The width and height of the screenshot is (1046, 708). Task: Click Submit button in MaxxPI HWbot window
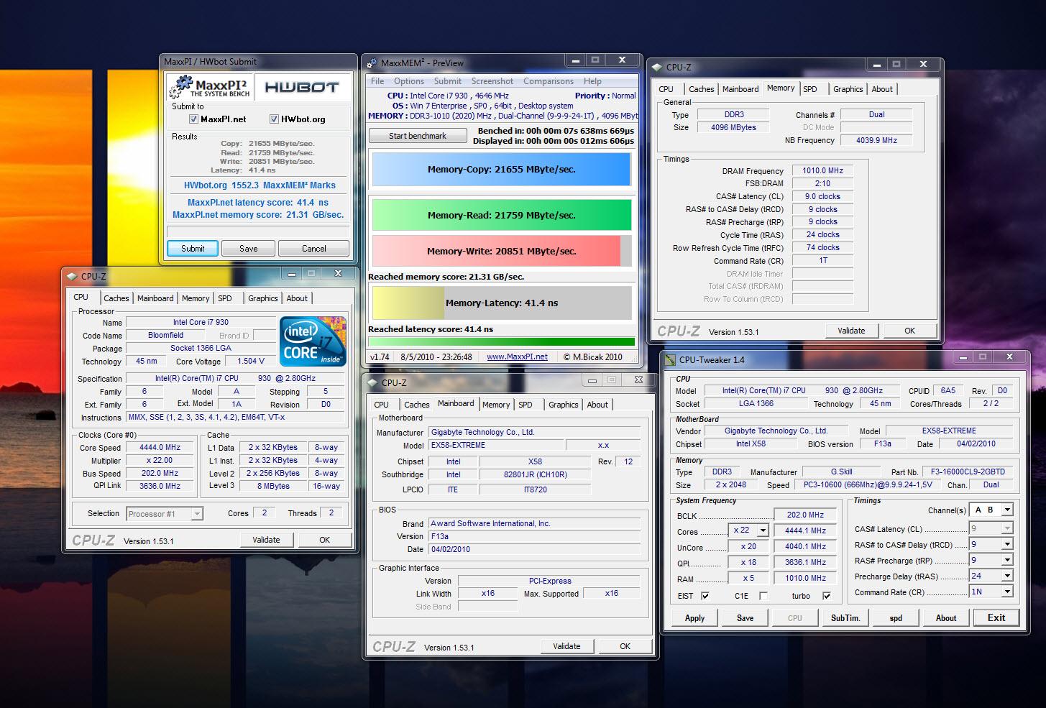pyautogui.click(x=193, y=249)
